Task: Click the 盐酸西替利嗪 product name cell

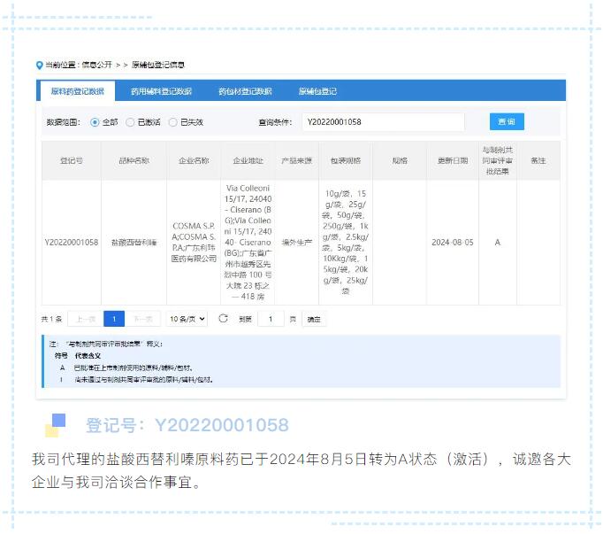Action: coord(134,243)
